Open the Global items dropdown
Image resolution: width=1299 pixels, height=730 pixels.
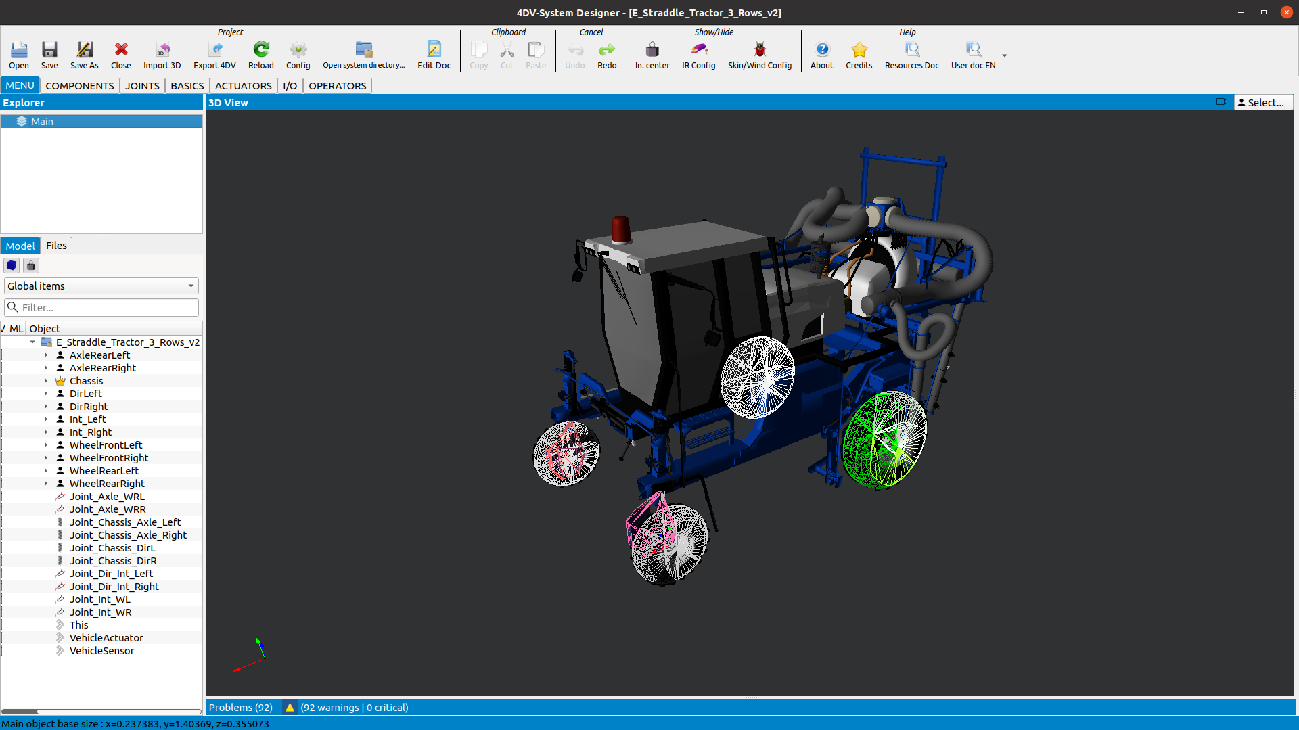[101, 286]
